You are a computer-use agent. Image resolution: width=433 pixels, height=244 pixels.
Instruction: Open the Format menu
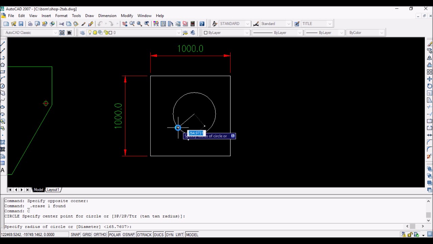coord(61,16)
